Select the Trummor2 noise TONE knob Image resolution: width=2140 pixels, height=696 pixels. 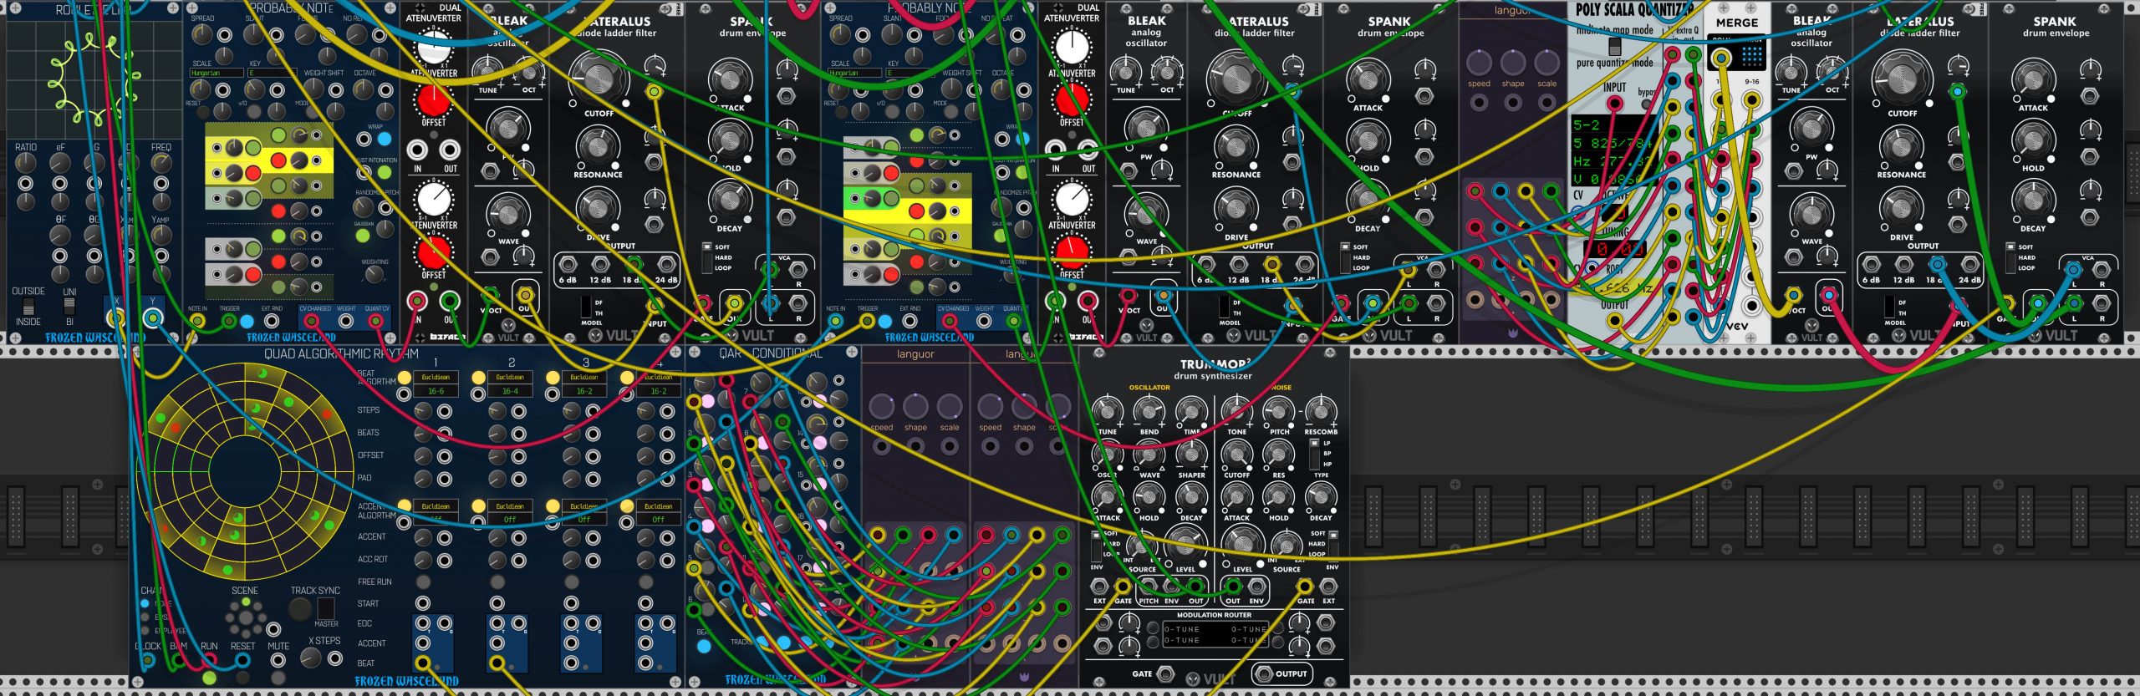(x=1236, y=411)
